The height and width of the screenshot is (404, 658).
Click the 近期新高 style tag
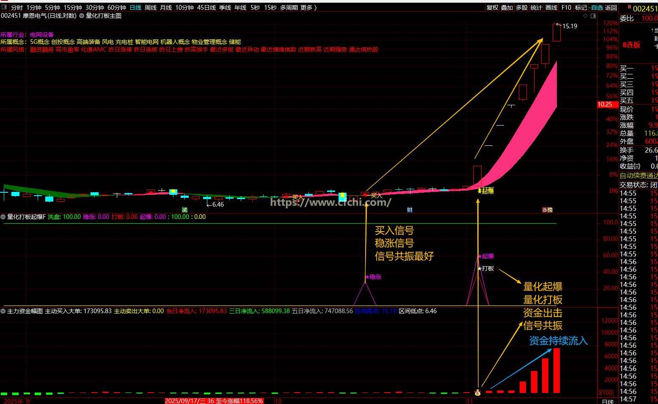point(310,49)
